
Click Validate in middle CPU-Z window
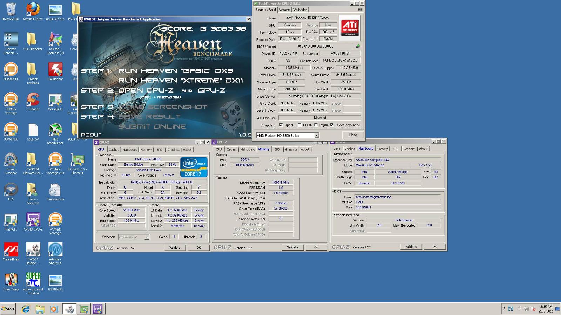(x=292, y=247)
